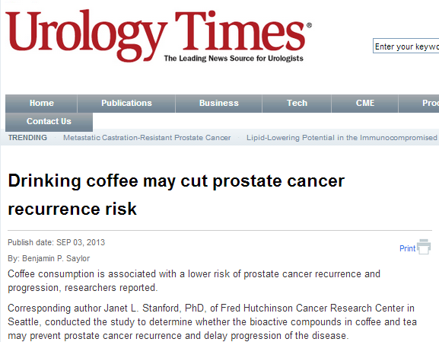Open Lipid-Lowering Potential in the Immunocompromised link
The width and height of the screenshot is (439, 342).
pos(342,138)
